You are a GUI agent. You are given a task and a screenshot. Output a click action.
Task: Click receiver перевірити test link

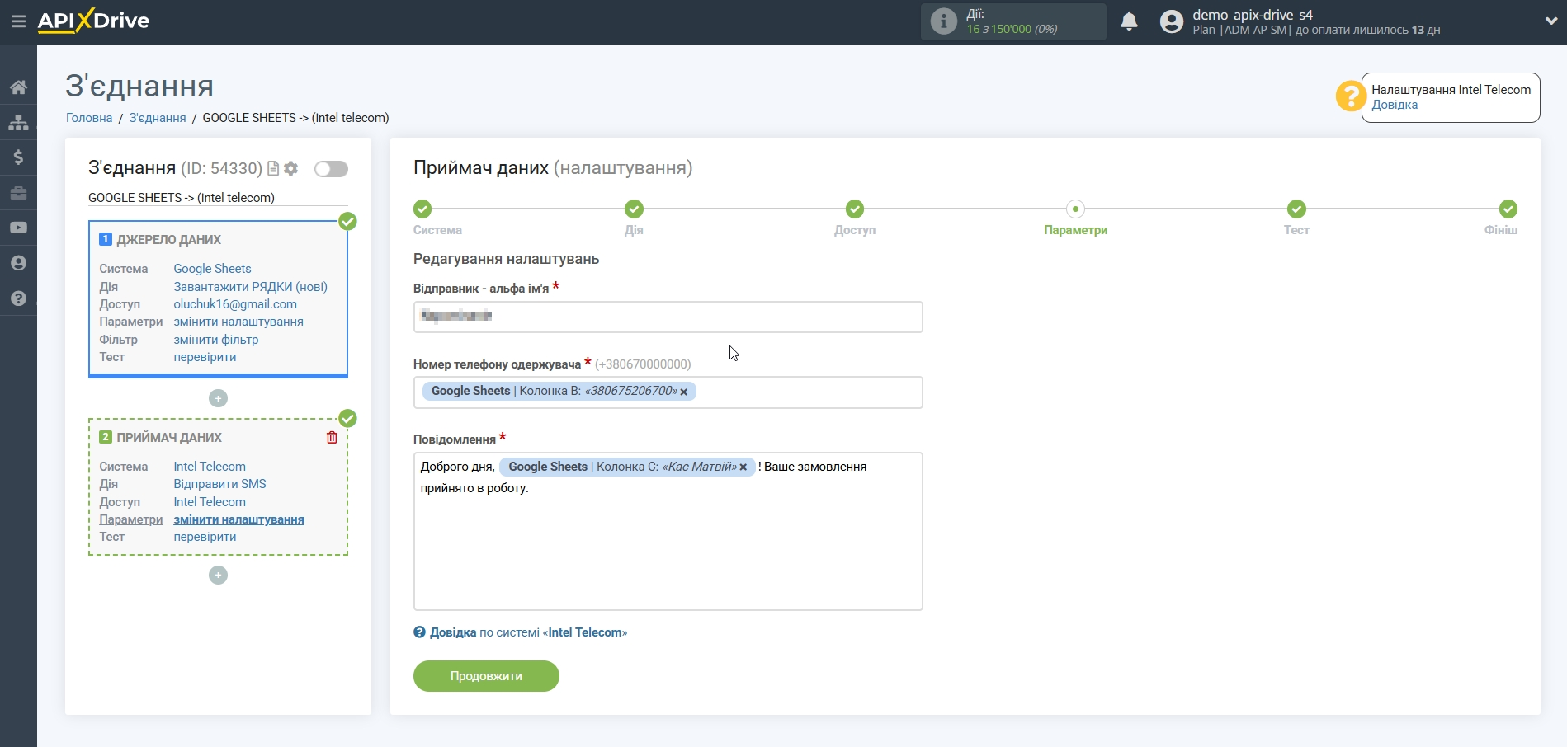[205, 537]
